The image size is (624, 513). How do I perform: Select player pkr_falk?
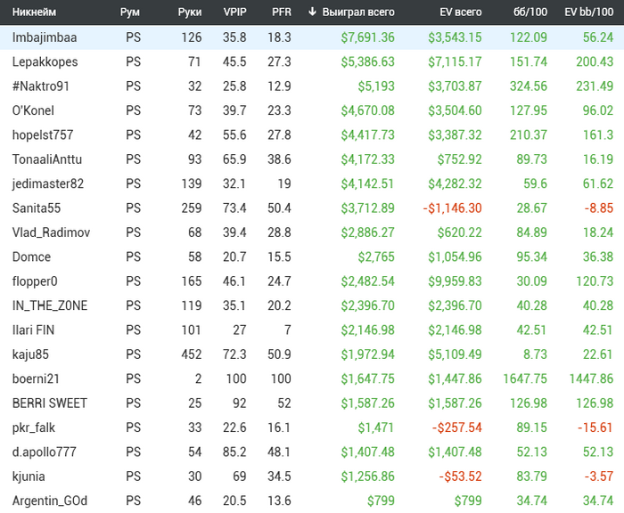pos(34,427)
